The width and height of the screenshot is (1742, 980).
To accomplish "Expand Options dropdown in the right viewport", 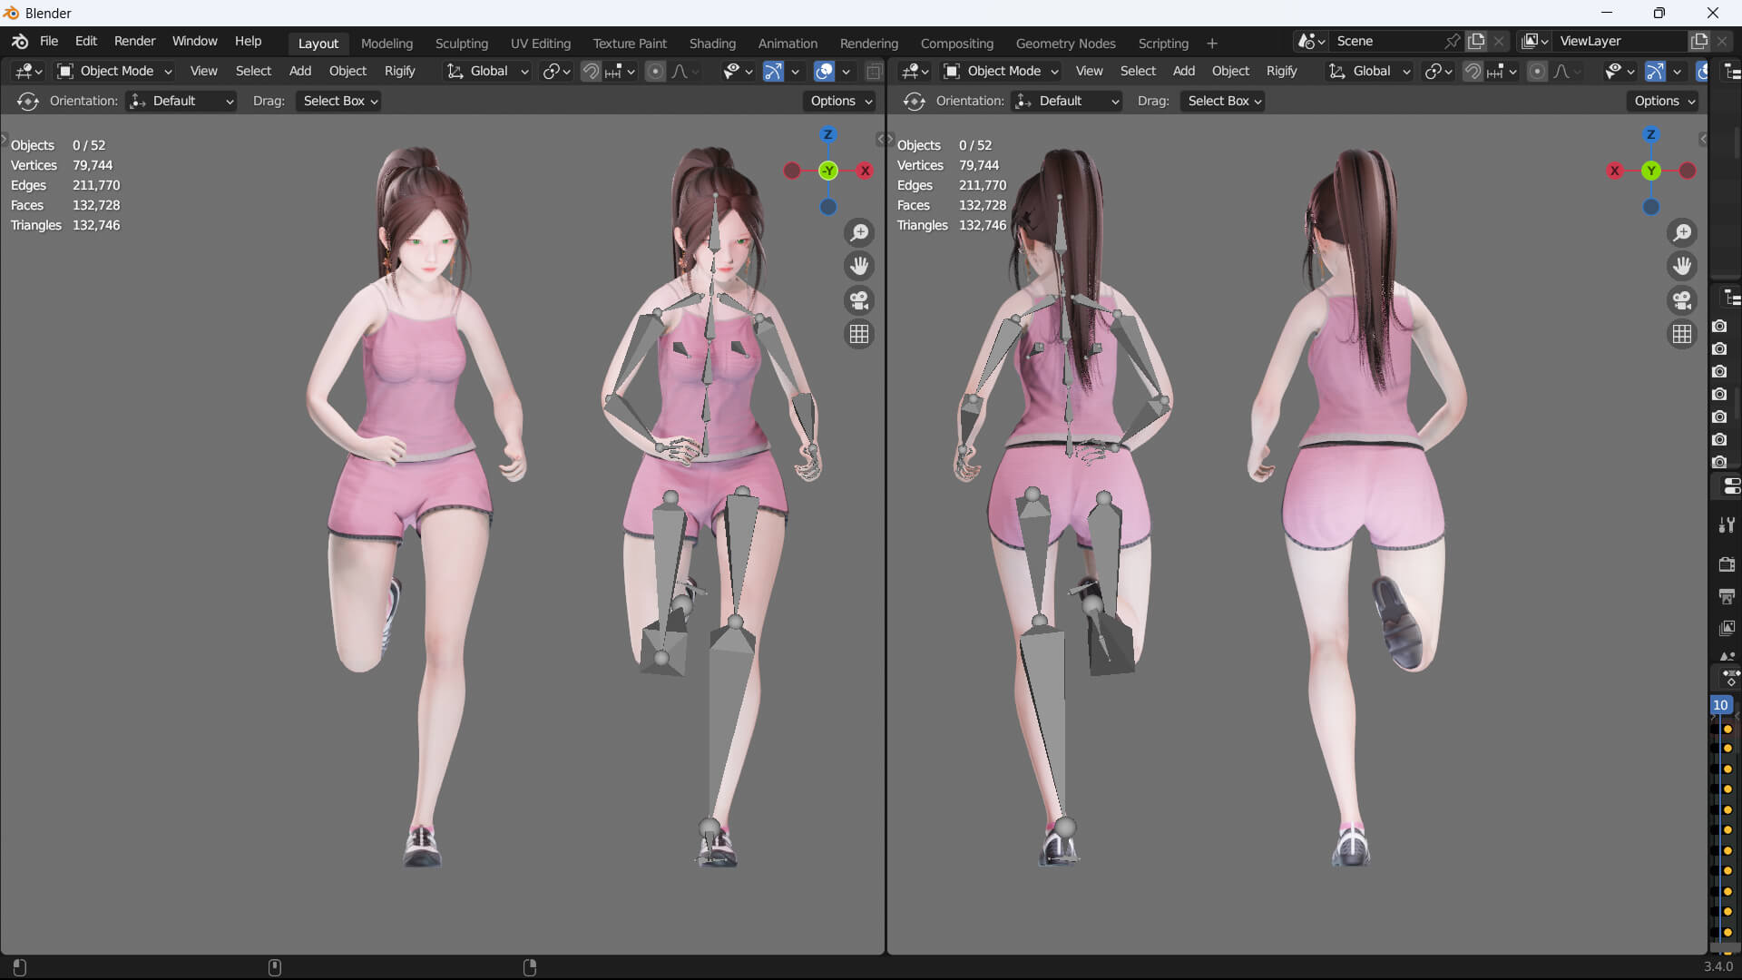I will [x=1664, y=101].
